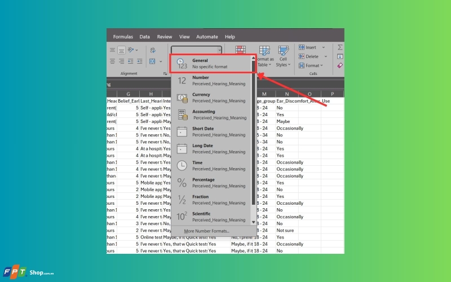The width and height of the screenshot is (451, 282).
Task: Select column H header
Action: point(151,94)
